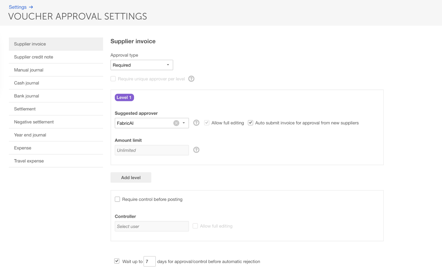Click help icon next to Suggested approver

pyautogui.click(x=196, y=123)
